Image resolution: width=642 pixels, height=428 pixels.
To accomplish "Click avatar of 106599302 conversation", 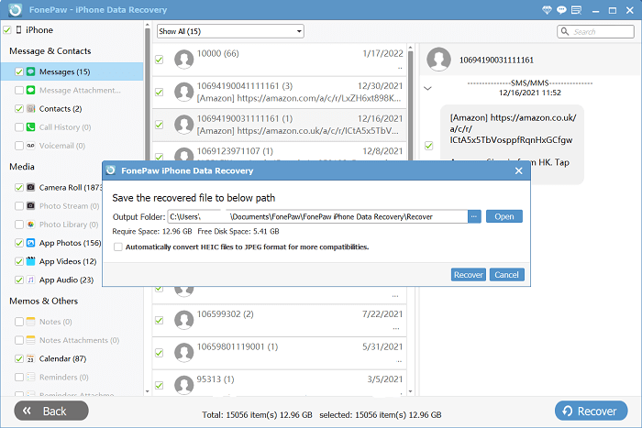I will (183, 320).
